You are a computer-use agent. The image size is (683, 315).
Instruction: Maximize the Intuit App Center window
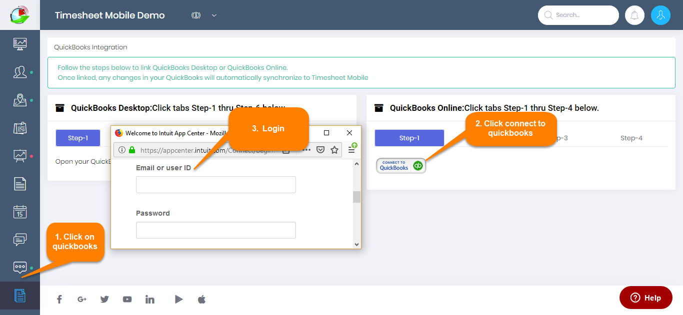point(326,133)
